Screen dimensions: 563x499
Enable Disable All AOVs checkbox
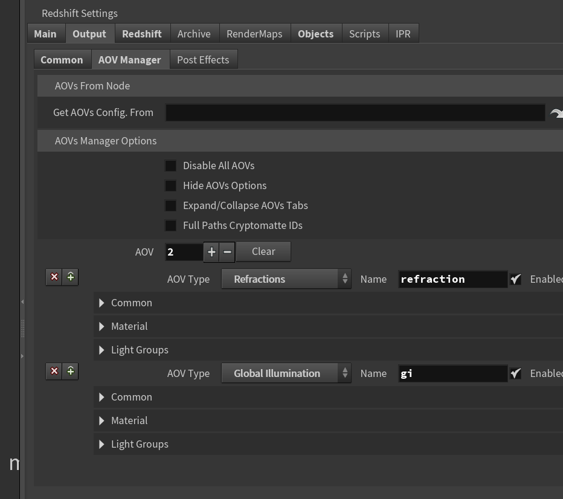coord(170,166)
